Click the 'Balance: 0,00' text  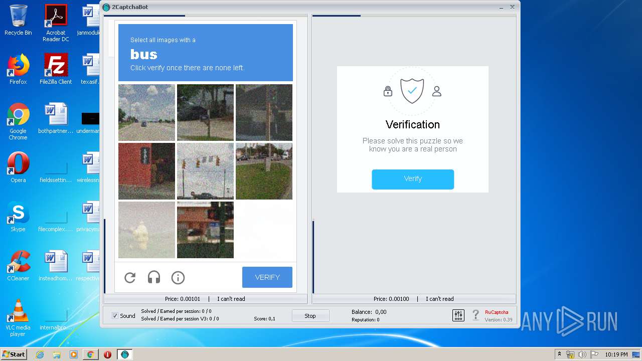369,312
